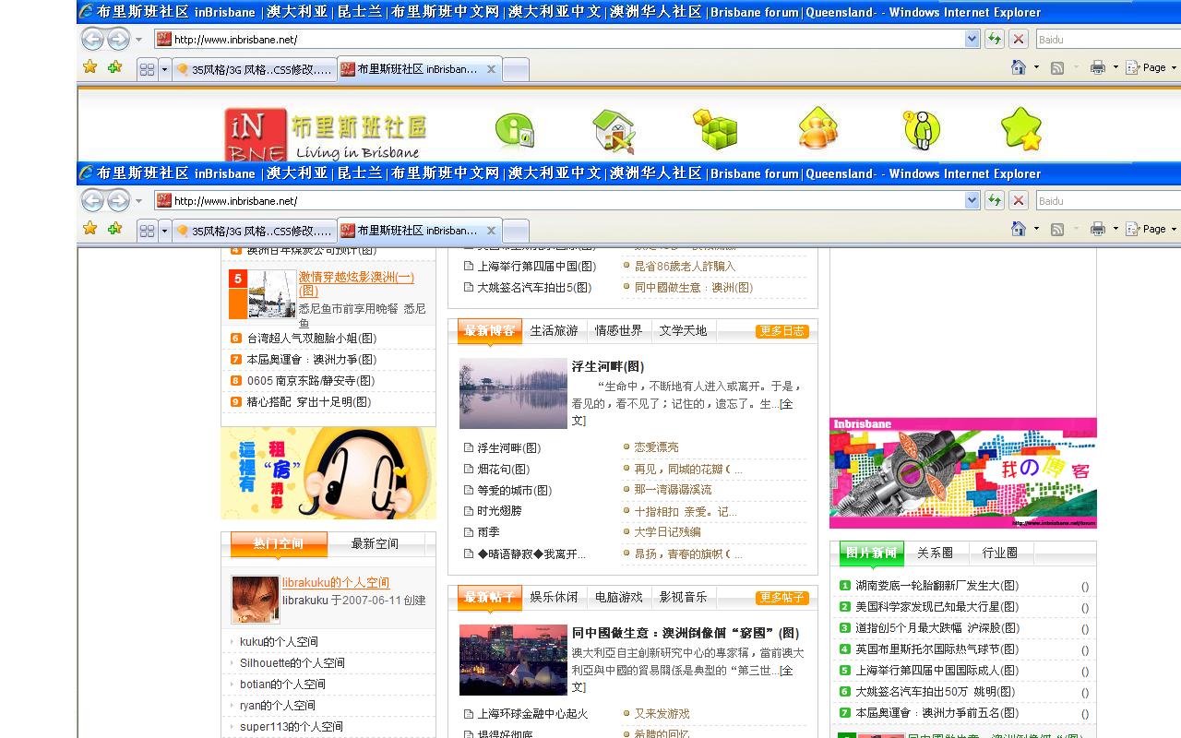
Task: Open recent pages arrow beneath the site logo
Action: 138,201
